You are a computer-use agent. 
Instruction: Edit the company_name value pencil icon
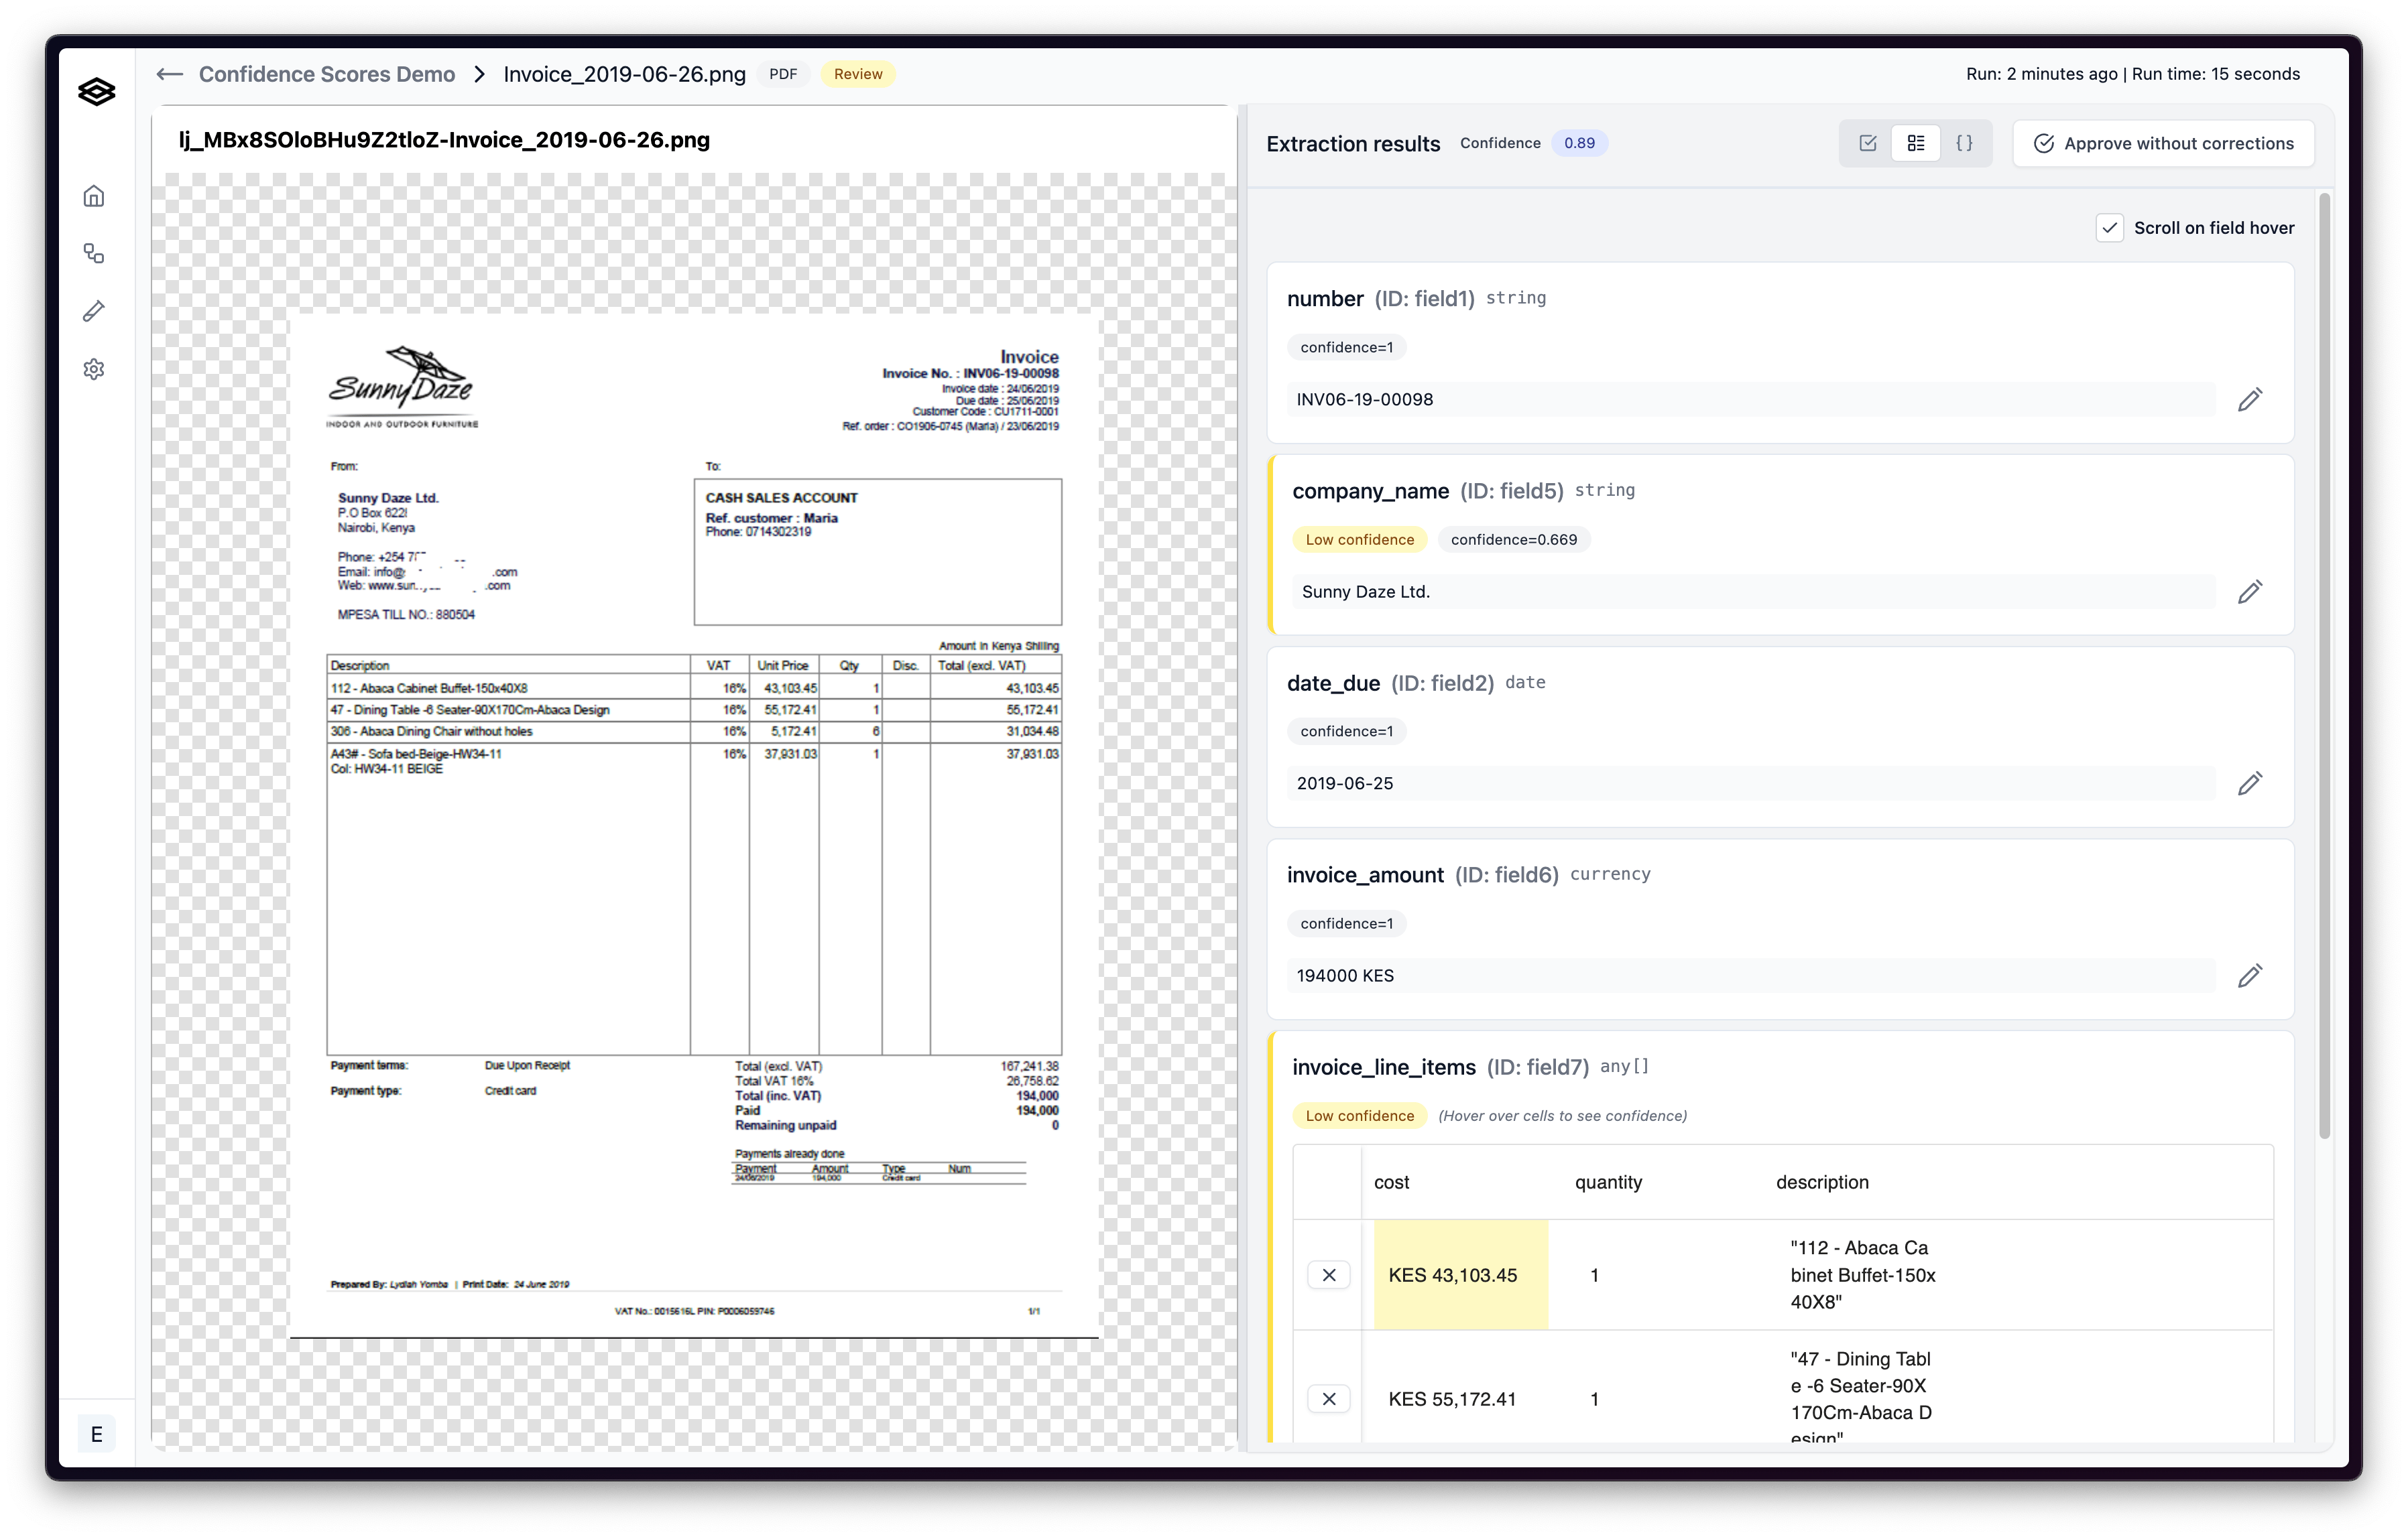[x=2249, y=592]
